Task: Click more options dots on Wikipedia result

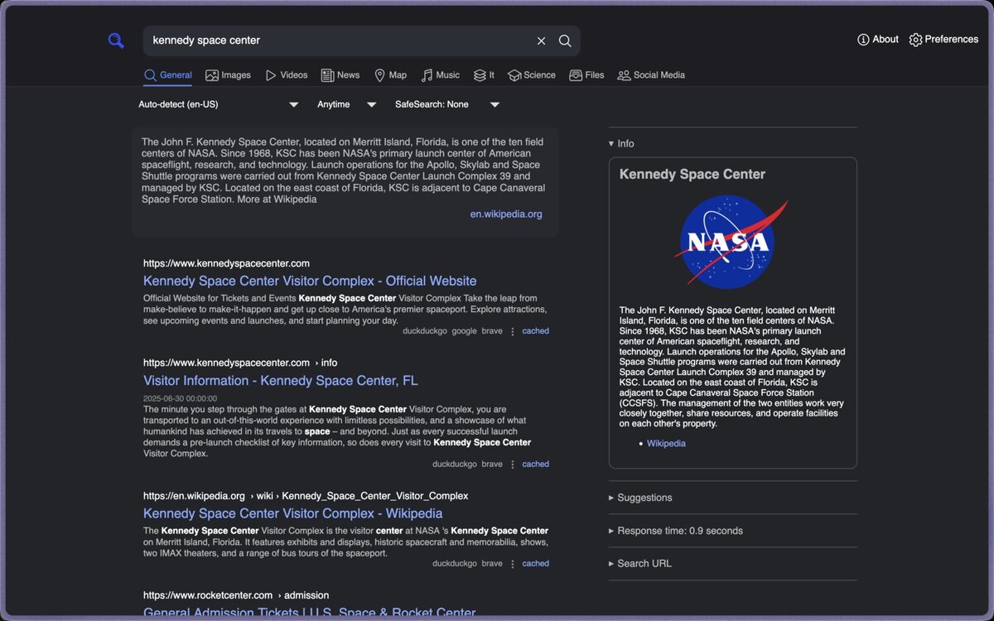Action: click(x=512, y=564)
